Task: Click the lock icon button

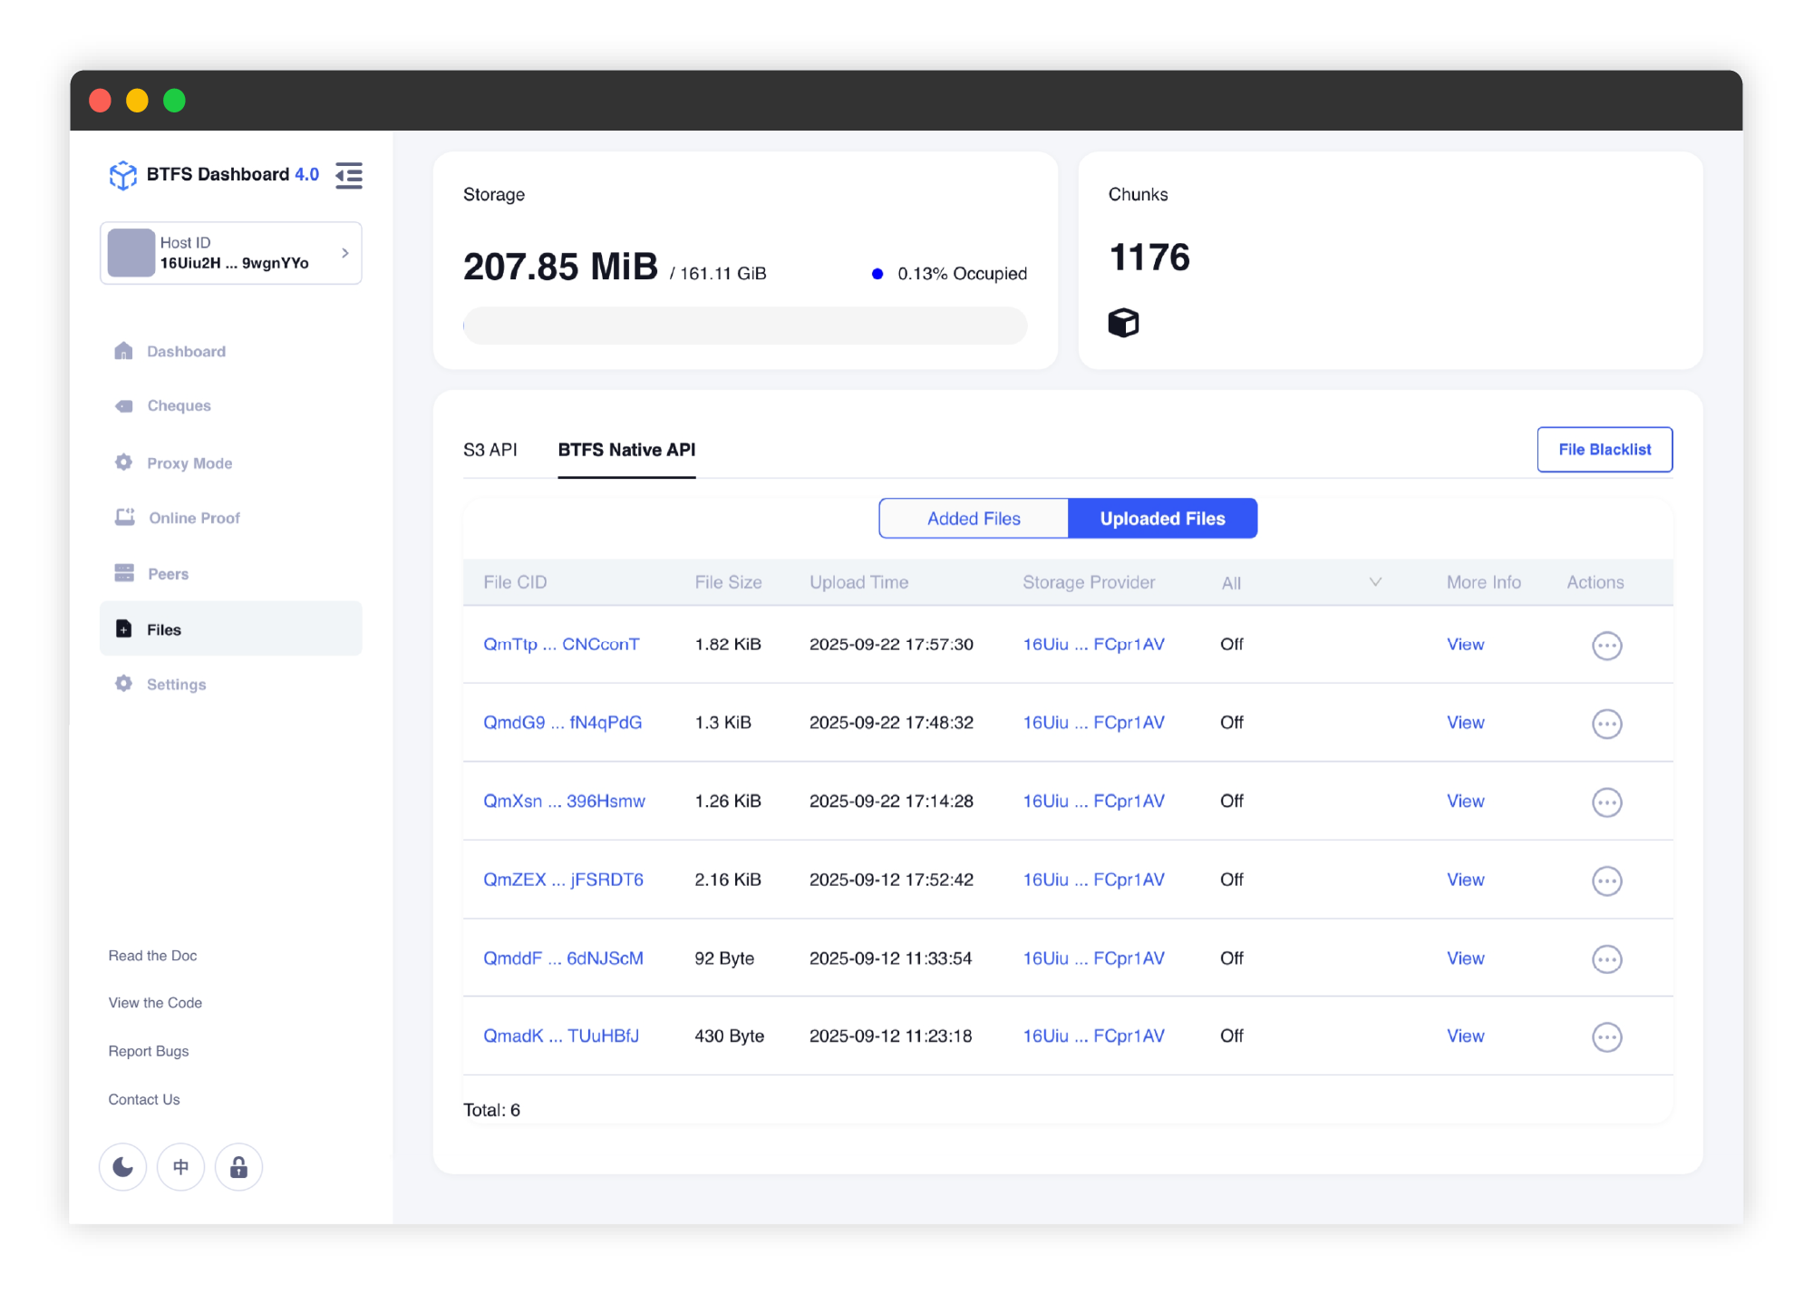Action: 238,1167
